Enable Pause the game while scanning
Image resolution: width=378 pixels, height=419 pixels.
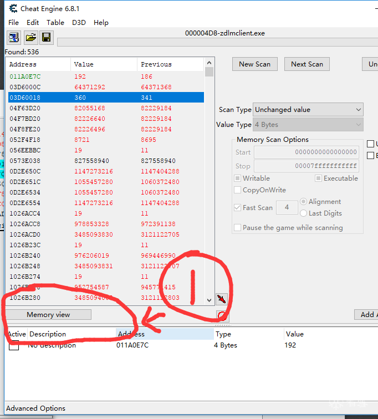(x=237, y=228)
